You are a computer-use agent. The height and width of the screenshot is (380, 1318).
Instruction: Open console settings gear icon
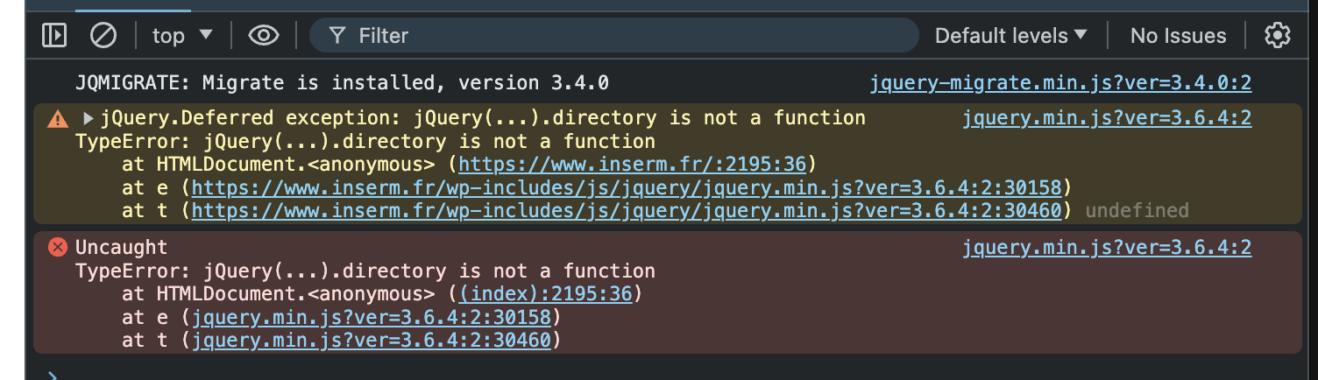click(x=1278, y=35)
